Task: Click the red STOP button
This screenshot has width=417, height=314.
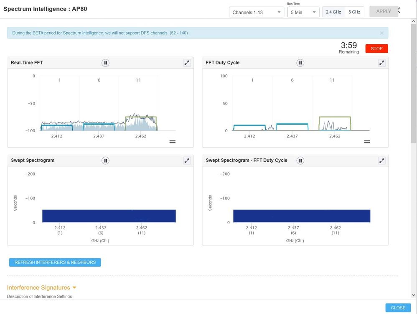Action: coord(376,49)
